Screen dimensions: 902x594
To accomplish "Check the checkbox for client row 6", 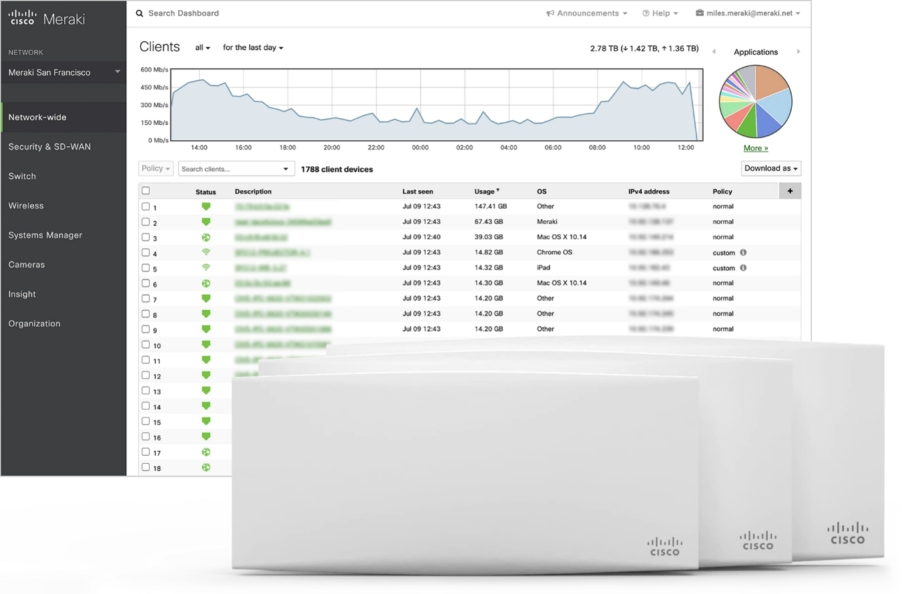I will (146, 283).
